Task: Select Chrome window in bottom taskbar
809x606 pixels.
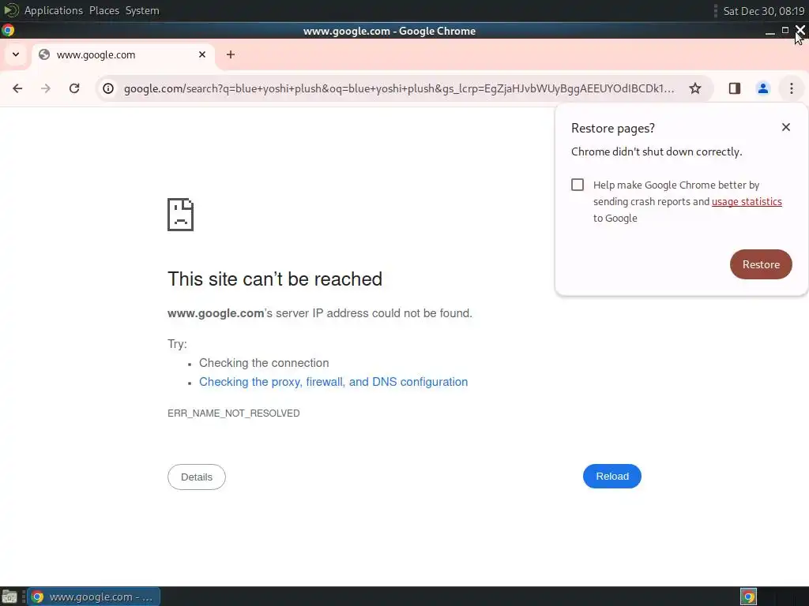Action: click(x=93, y=597)
